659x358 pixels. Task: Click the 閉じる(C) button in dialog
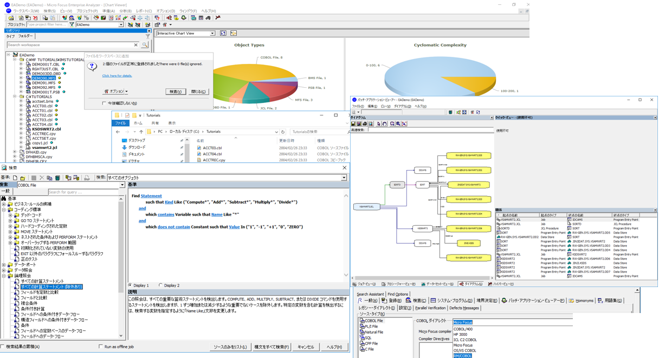click(x=198, y=92)
